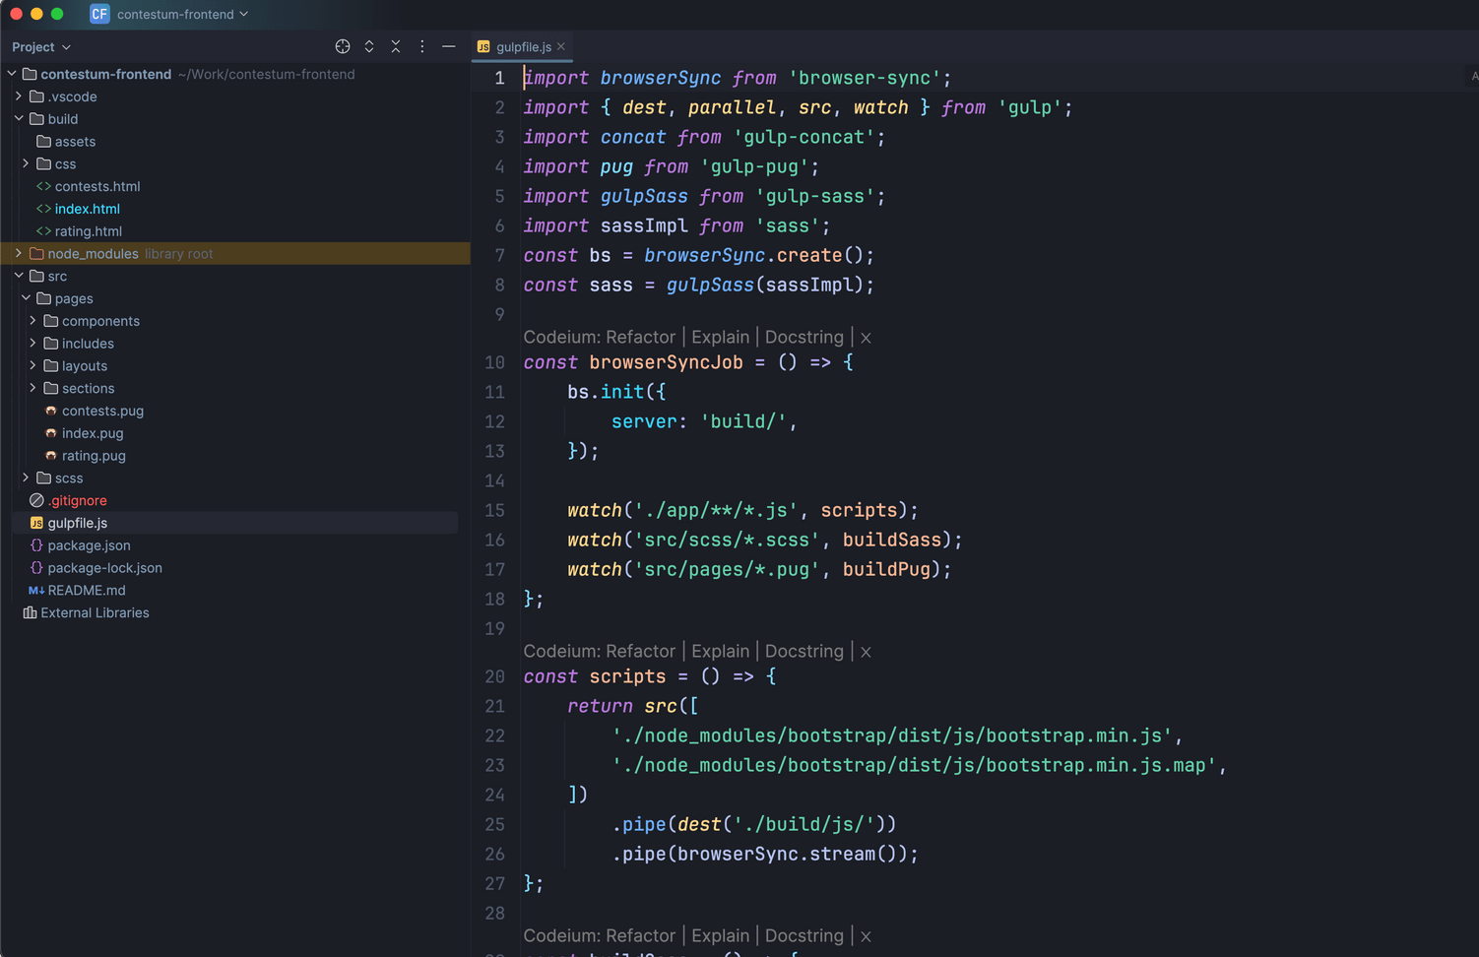
Task: Select .gitignore file in tree
Action: tap(78, 500)
